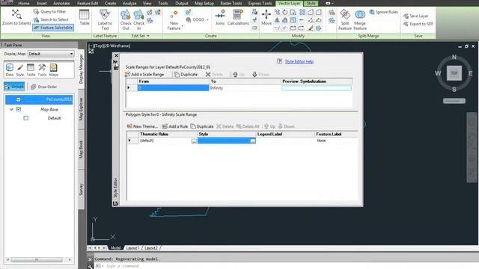Viewport: 479px width, 269px height.
Task: Toggle the Default layer checkbox
Action: point(25,118)
